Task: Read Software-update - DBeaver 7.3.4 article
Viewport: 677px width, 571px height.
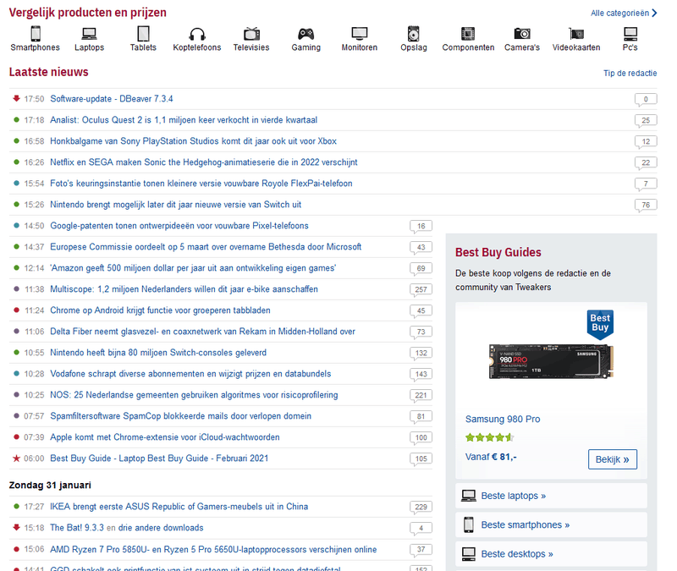Action: (112, 99)
